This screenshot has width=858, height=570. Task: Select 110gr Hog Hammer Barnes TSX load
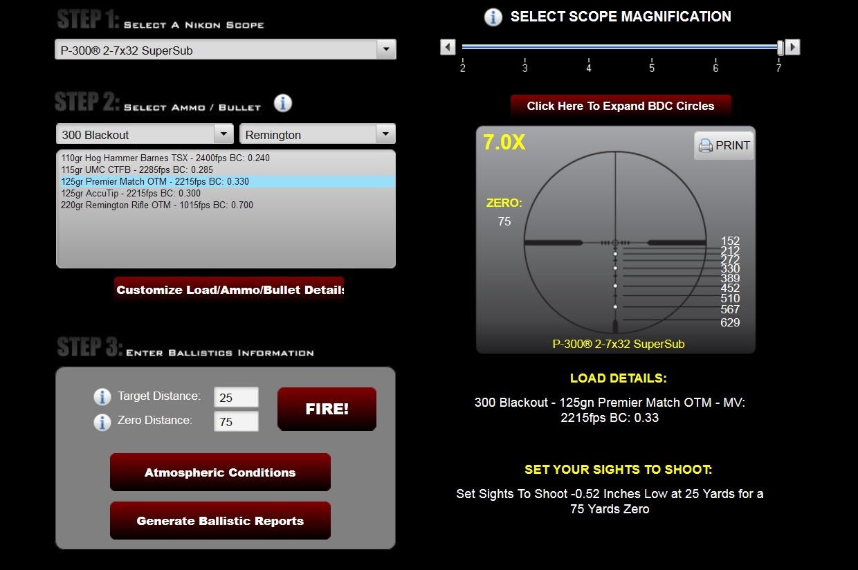click(165, 158)
